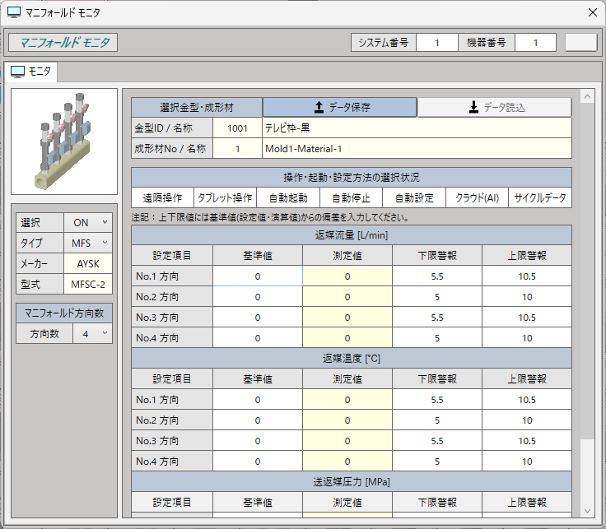Click the manifold 3D model thumbnail

coord(64,142)
